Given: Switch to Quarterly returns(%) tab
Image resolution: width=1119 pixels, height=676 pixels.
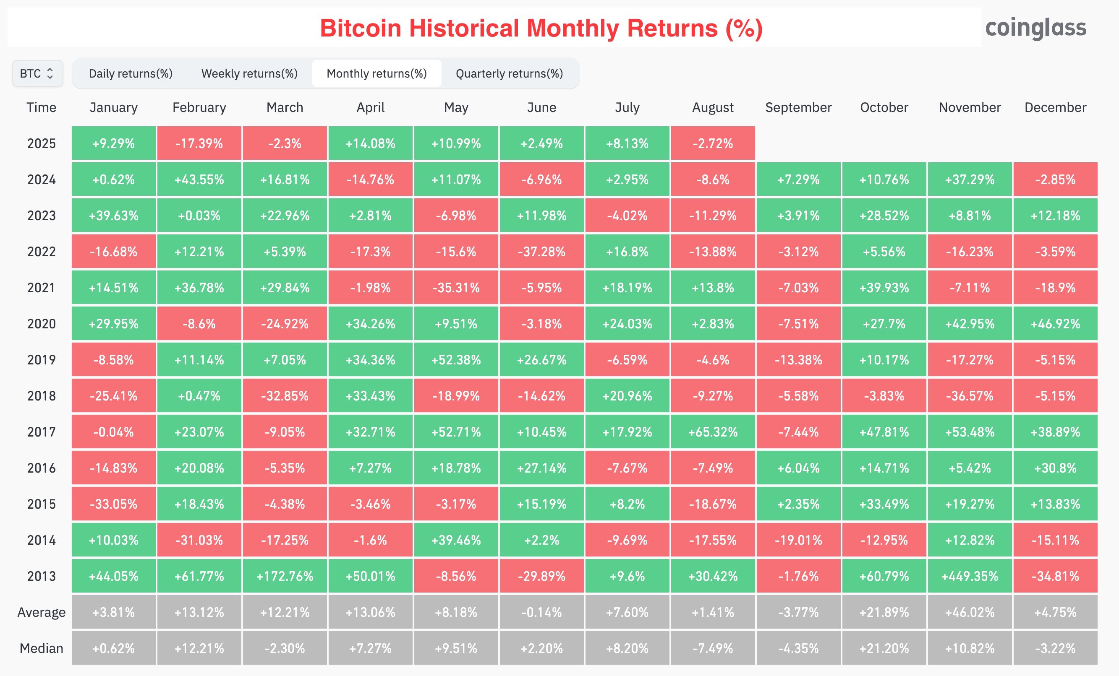Looking at the screenshot, I should 509,73.
